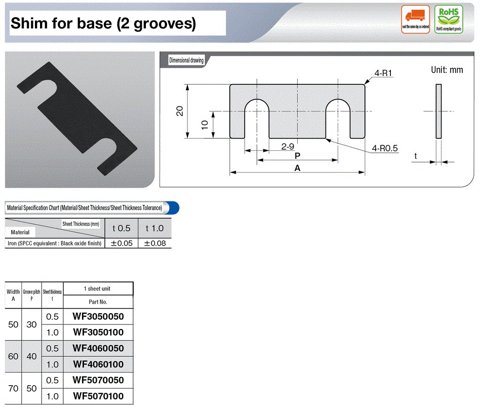The height and width of the screenshot is (416, 481).
Task: Click the t 1.0 column header
Action: pyautogui.click(x=154, y=228)
